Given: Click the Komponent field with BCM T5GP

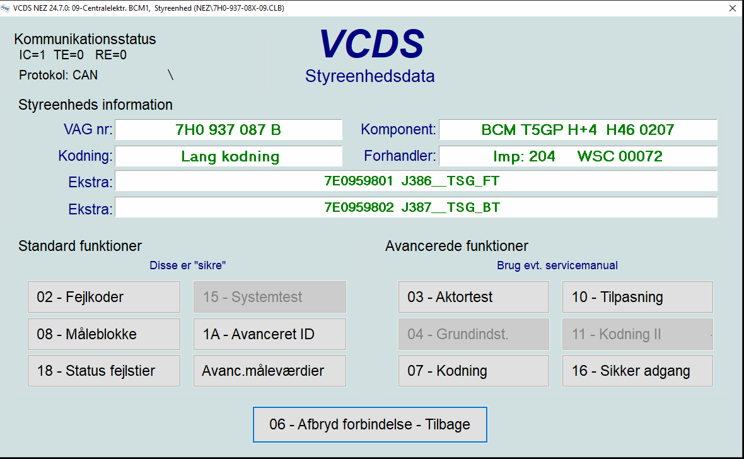Looking at the screenshot, I should point(578,130).
